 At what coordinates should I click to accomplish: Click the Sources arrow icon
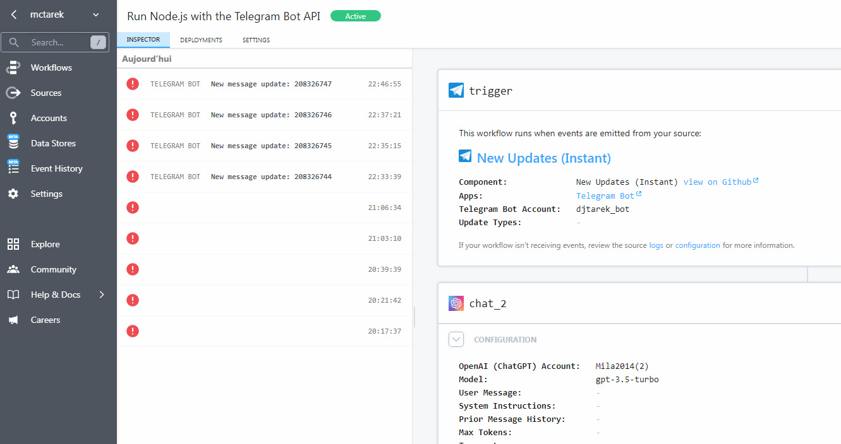tap(13, 93)
